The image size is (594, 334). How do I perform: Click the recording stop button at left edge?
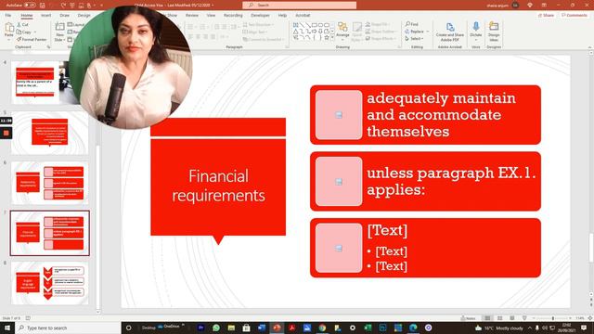click(x=6, y=133)
